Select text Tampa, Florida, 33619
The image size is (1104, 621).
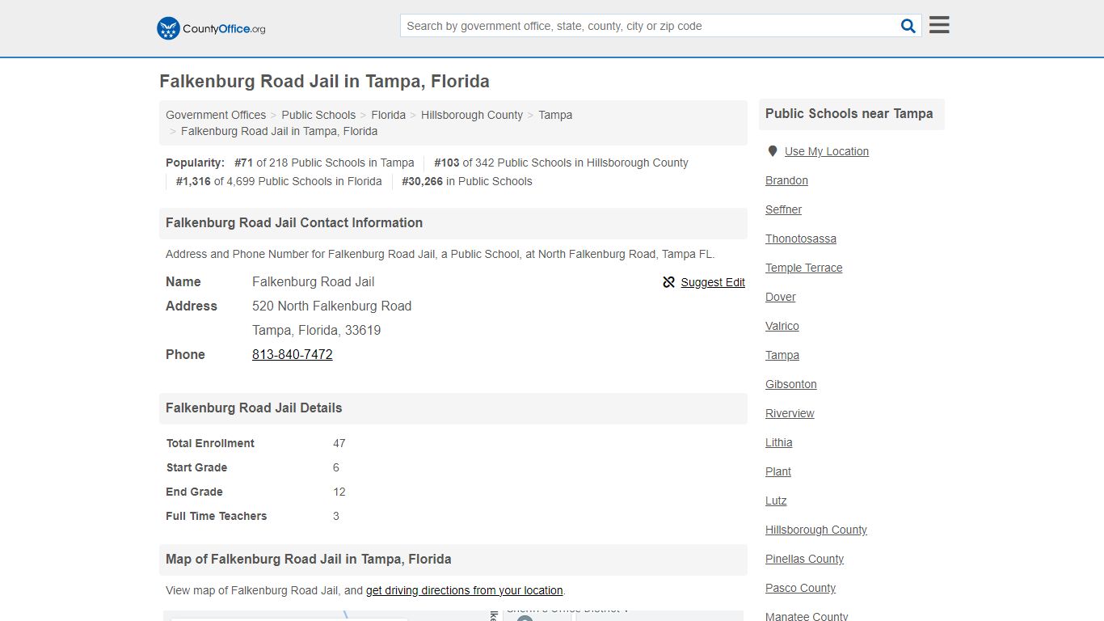pyautogui.click(x=316, y=330)
